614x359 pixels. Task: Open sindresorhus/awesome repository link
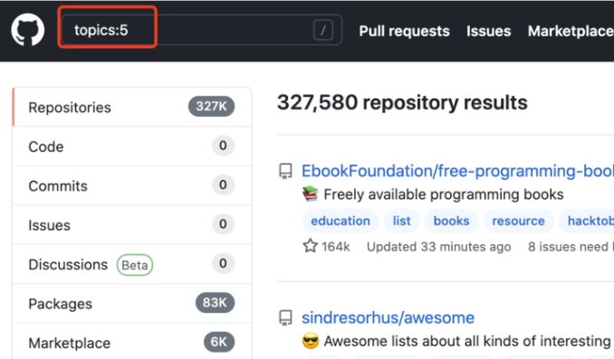pos(388,317)
